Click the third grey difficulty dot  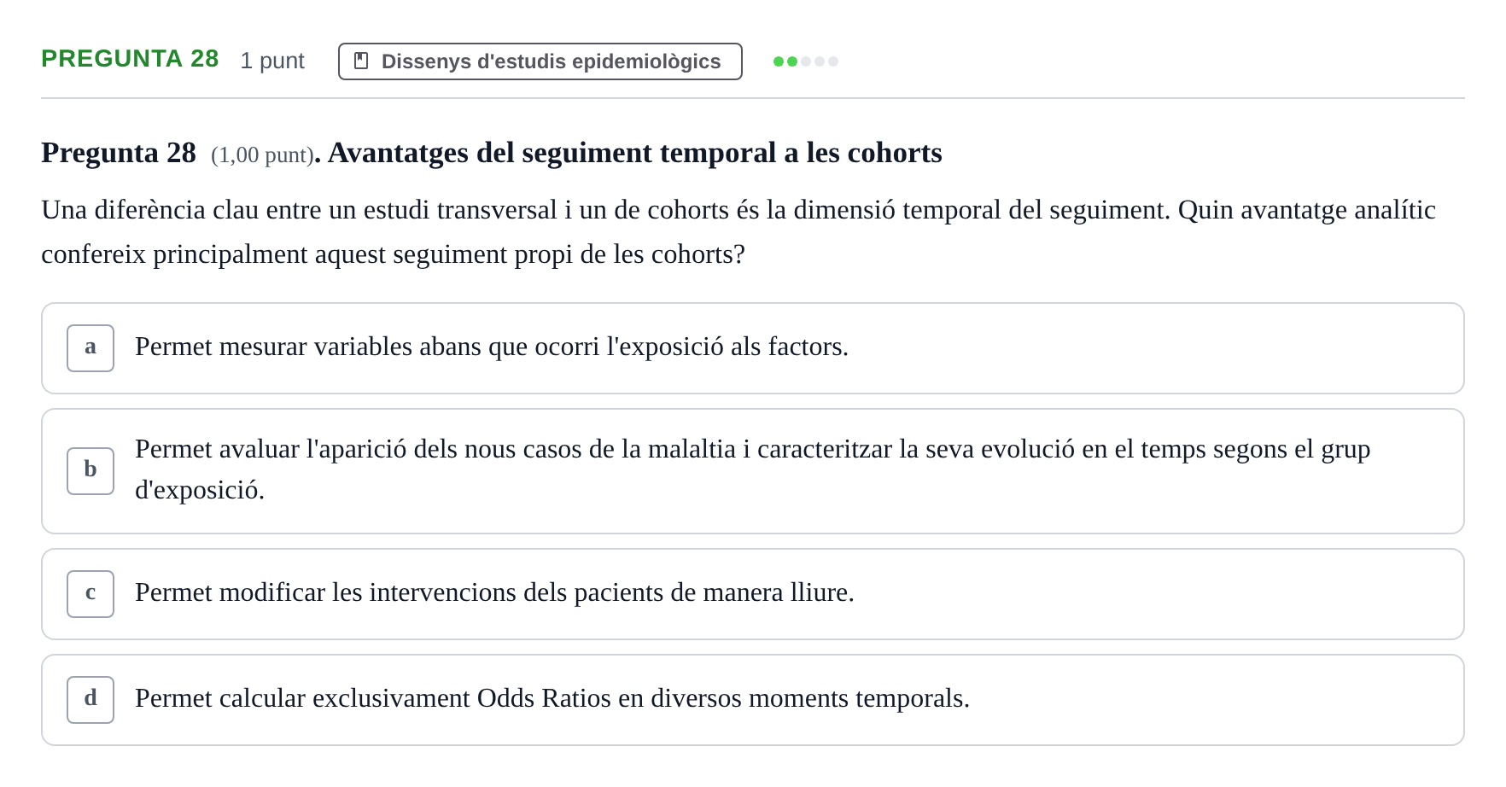(x=806, y=61)
